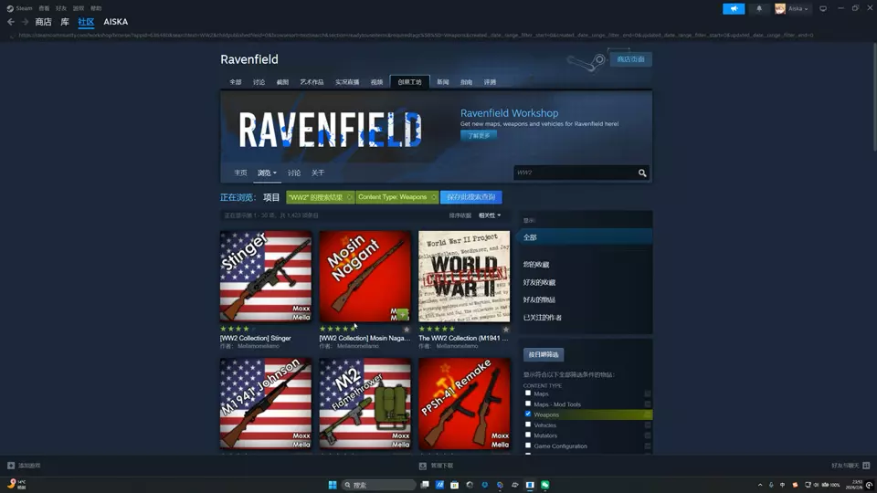877x493 pixels.
Task: Open 管理下载 manage downloads
Action: pos(437,465)
